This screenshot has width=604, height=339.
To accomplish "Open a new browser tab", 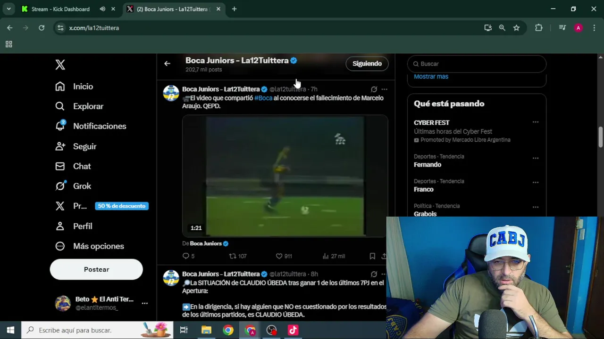I will pyautogui.click(x=234, y=9).
